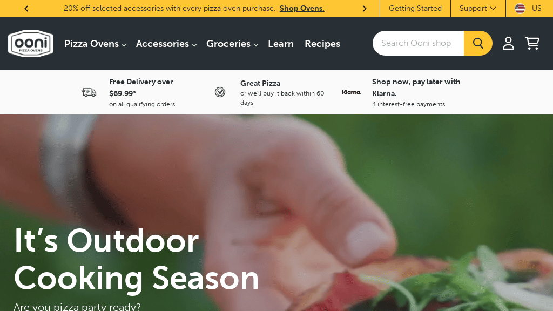Screen dimensions: 553x311
Task: Expand the Pizza Ovens menu
Action: pyautogui.click(x=95, y=44)
